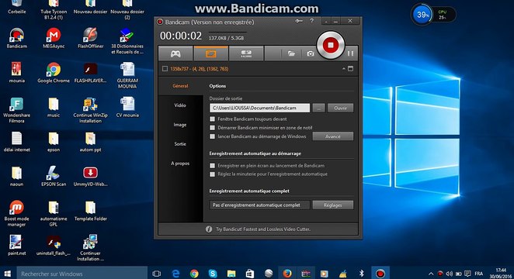Click the Bandicam taskbar button

point(380,274)
